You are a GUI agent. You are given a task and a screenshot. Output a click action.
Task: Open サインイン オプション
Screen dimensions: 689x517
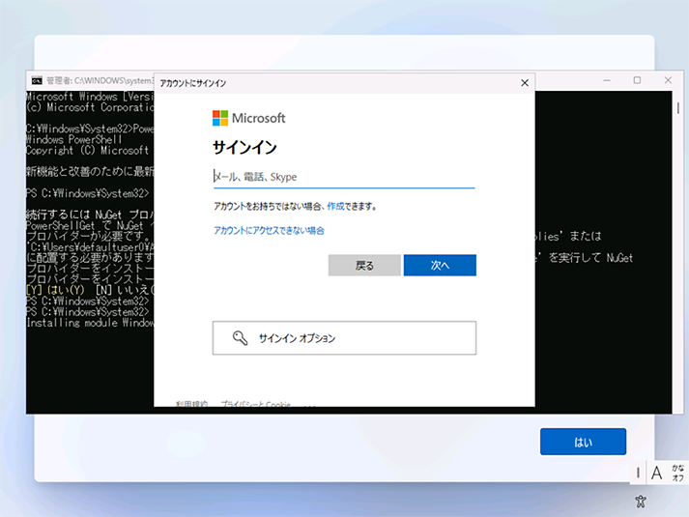pos(344,338)
